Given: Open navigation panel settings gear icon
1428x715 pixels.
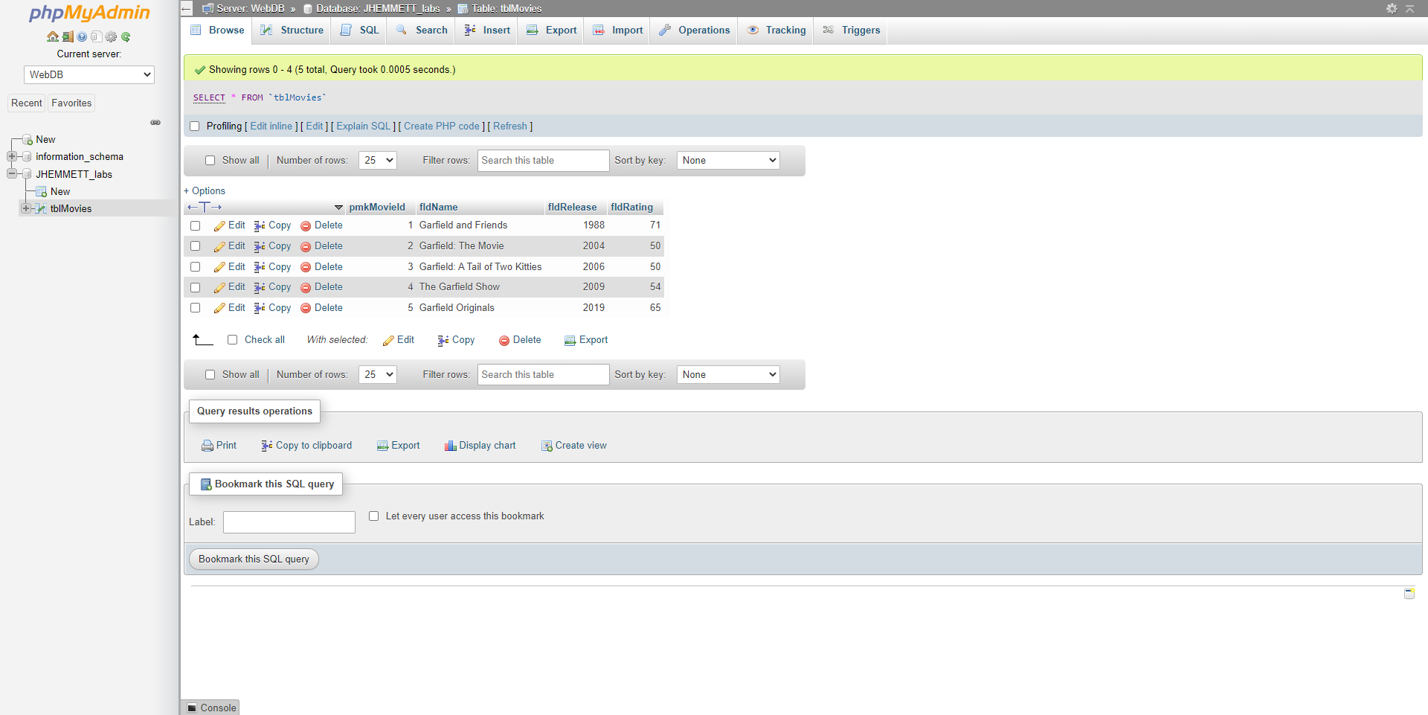Looking at the screenshot, I should (111, 36).
